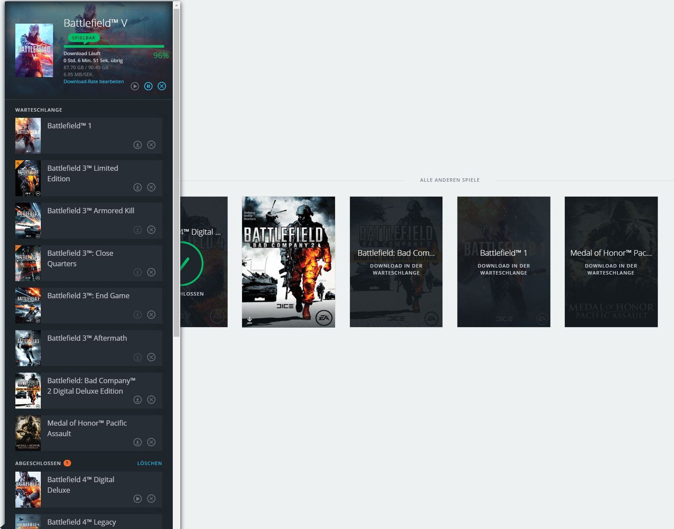
Task: Download Medal of Honor Pacific Assault now
Action: [138, 442]
